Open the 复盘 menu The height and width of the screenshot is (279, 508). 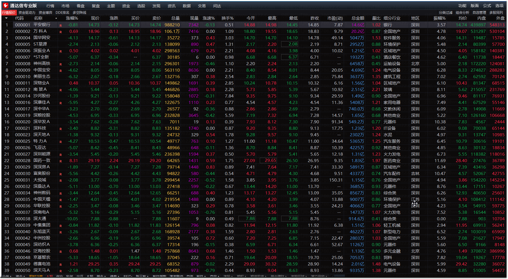[96, 6]
